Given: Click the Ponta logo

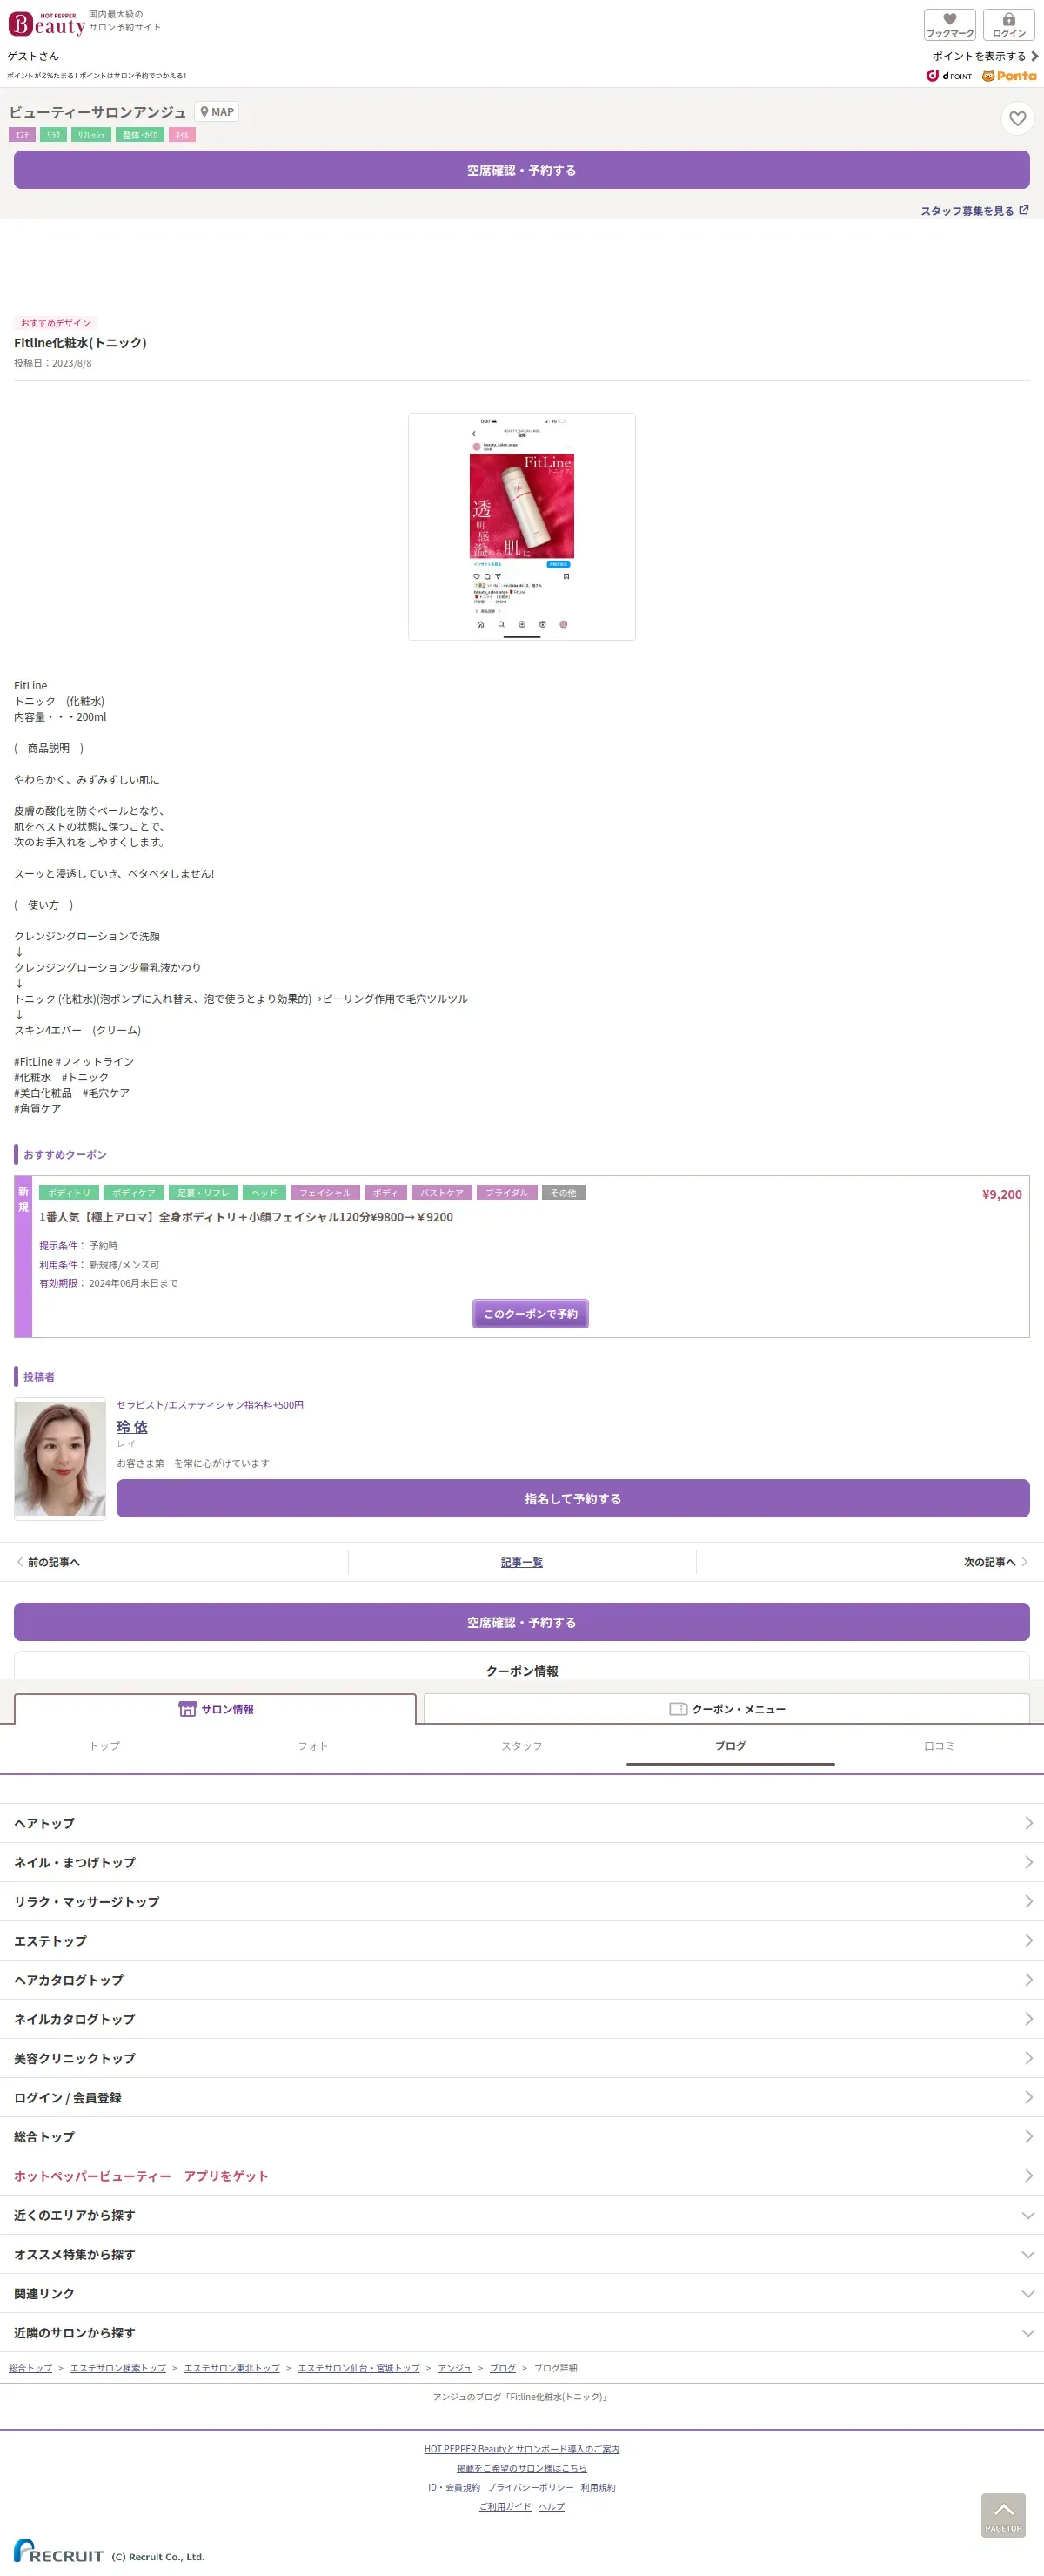Looking at the screenshot, I should 1009,76.
